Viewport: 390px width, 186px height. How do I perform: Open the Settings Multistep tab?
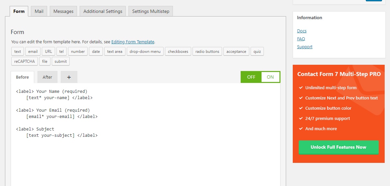click(151, 11)
